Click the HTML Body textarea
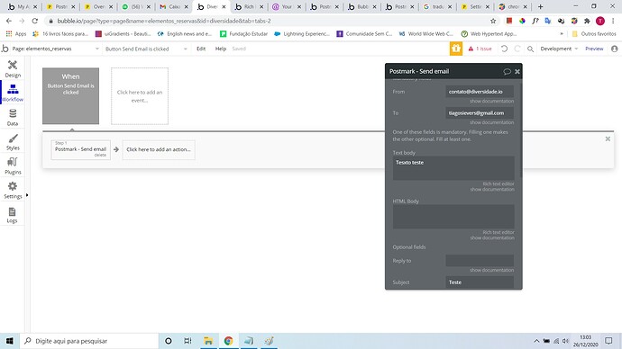622x349 pixels. (453, 217)
